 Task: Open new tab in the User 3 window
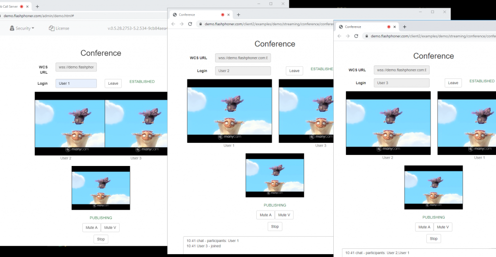coord(404,27)
